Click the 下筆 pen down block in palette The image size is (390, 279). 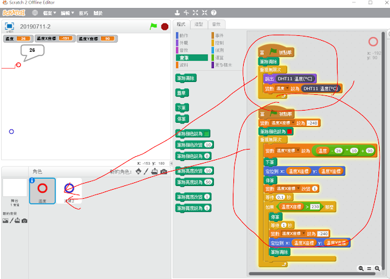point(182,108)
